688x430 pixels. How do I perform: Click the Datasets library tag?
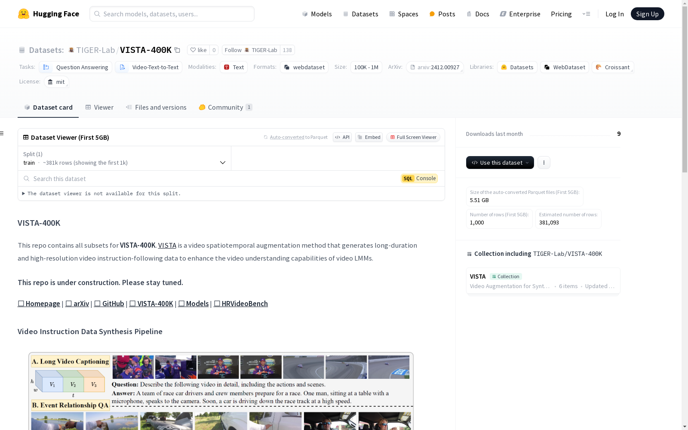[x=517, y=67]
